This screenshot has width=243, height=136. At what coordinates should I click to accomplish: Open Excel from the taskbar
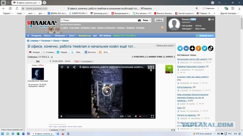(18, 134)
